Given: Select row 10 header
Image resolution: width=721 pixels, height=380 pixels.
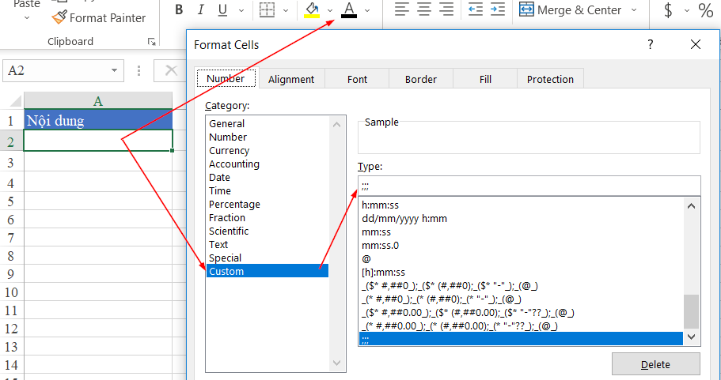Looking at the screenshot, I should click(x=11, y=292).
